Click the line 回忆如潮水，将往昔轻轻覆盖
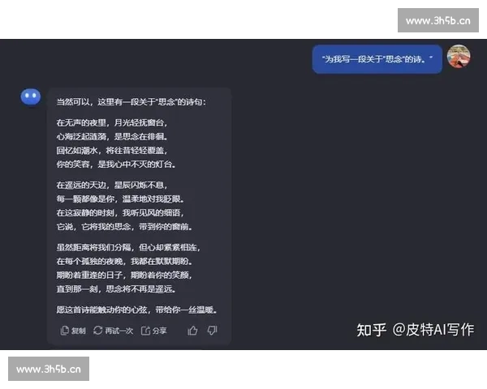The image size is (487, 389). click(x=112, y=151)
